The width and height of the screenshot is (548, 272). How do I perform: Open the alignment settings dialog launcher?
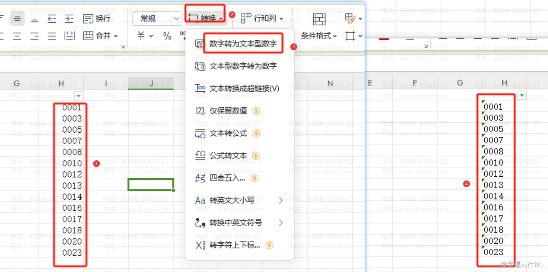point(123,46)
